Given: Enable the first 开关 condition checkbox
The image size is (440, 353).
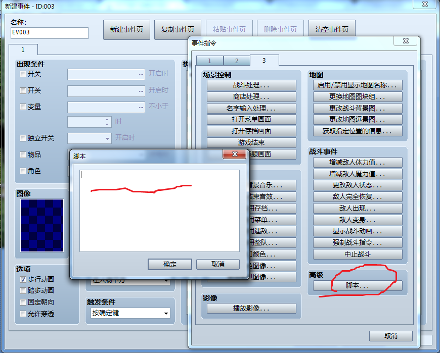Looking at the screenshot, I should tap(23, 74).
